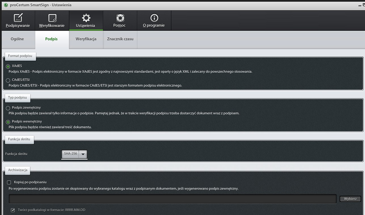Click the archive directory path field

(x=172, y=199)
